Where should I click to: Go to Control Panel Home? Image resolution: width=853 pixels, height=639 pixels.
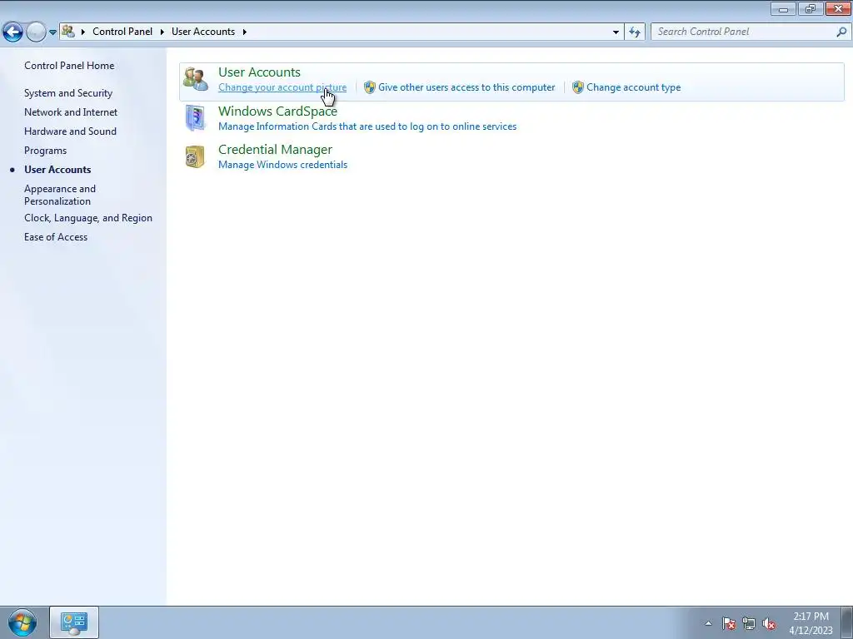[69, 66]
